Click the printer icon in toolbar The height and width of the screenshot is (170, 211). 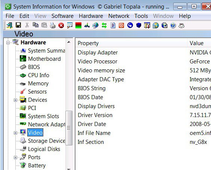(53, 25)
